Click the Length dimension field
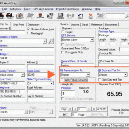The width and height of the screenshot is (129, 129). [x=102, y=44]
